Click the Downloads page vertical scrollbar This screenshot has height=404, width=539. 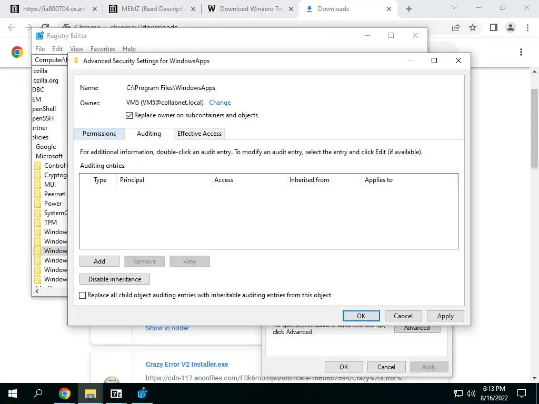pyautogui.click(x=534, y=128)
